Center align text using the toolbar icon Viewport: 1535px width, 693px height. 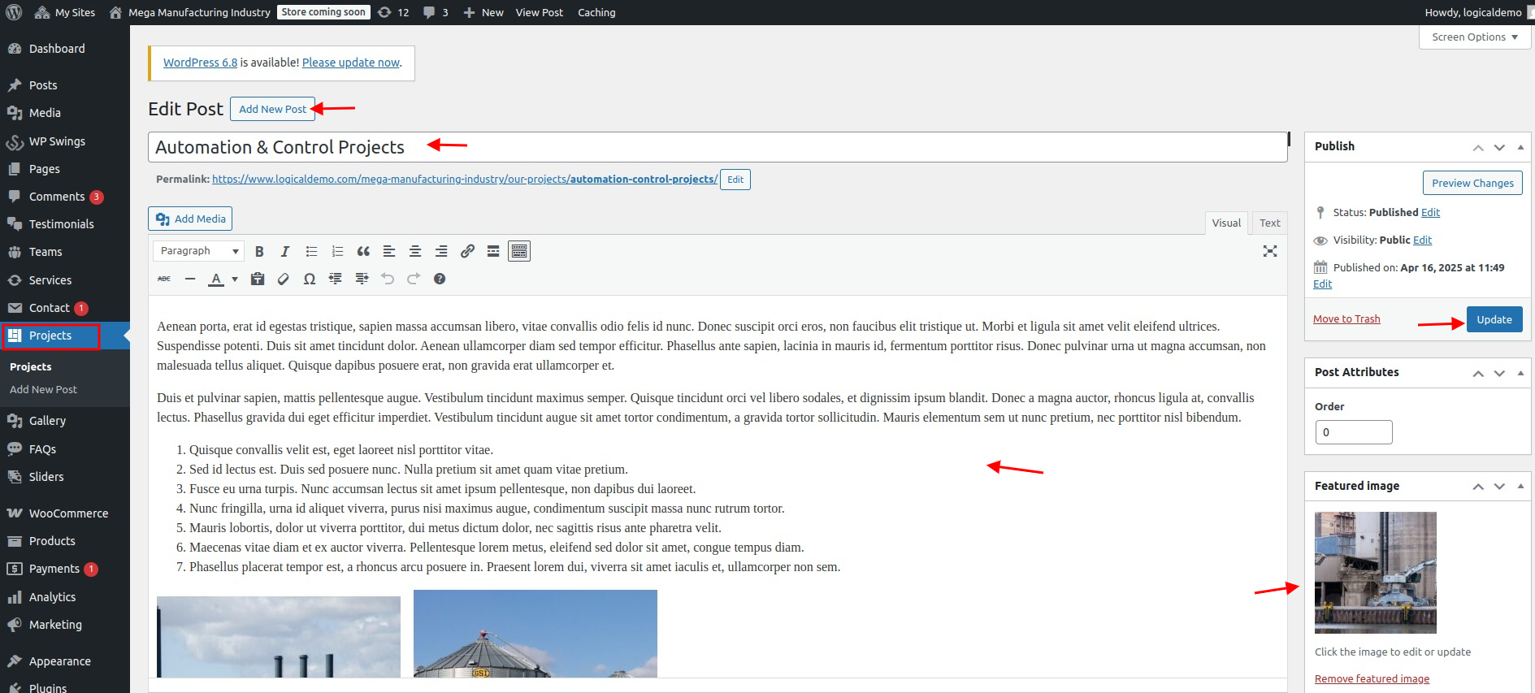(x=415, y=252)
